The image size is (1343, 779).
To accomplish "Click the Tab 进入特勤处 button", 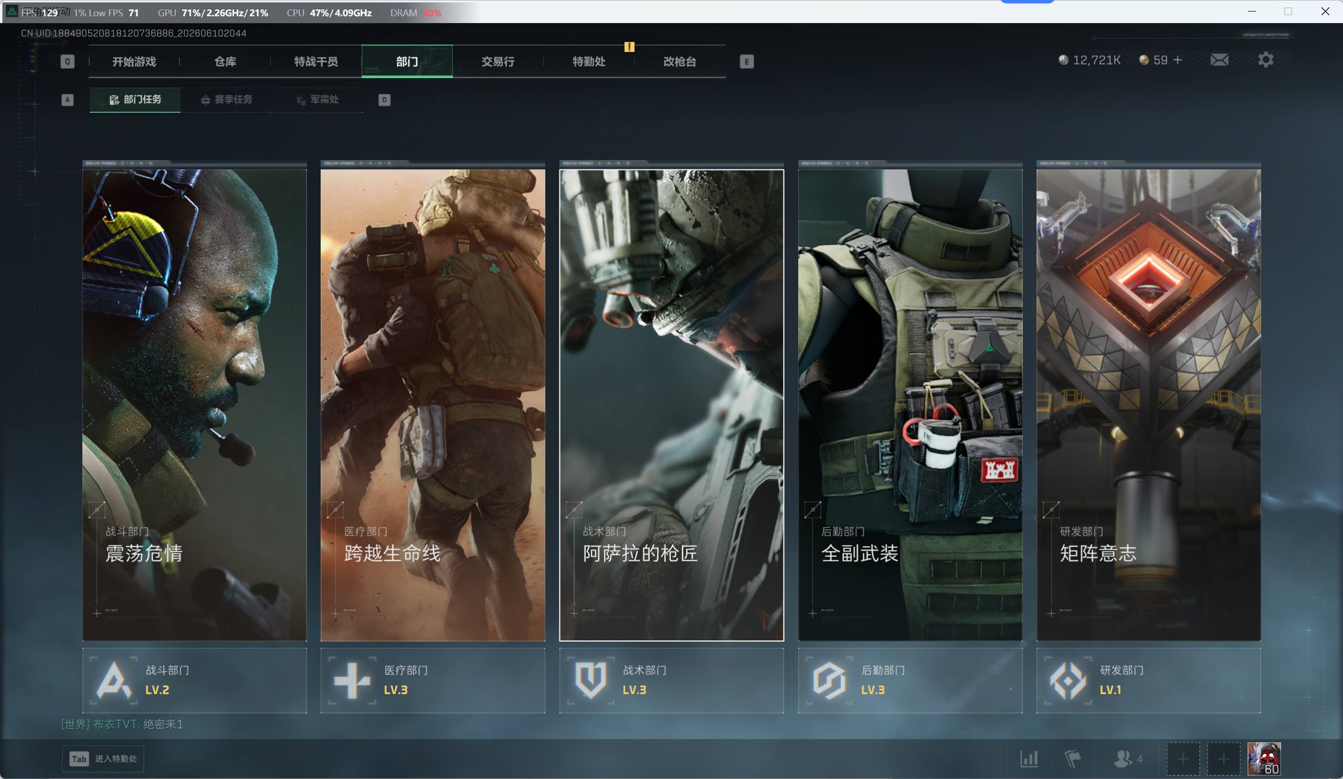I will click(103, 759).
